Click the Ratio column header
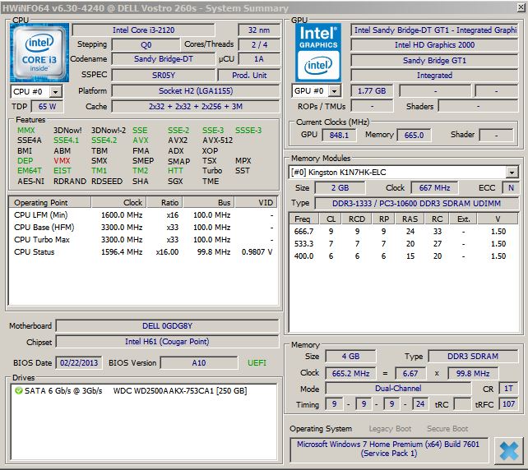Image resolution: width=528 pixels, height=470 pixels. [164, 202]
